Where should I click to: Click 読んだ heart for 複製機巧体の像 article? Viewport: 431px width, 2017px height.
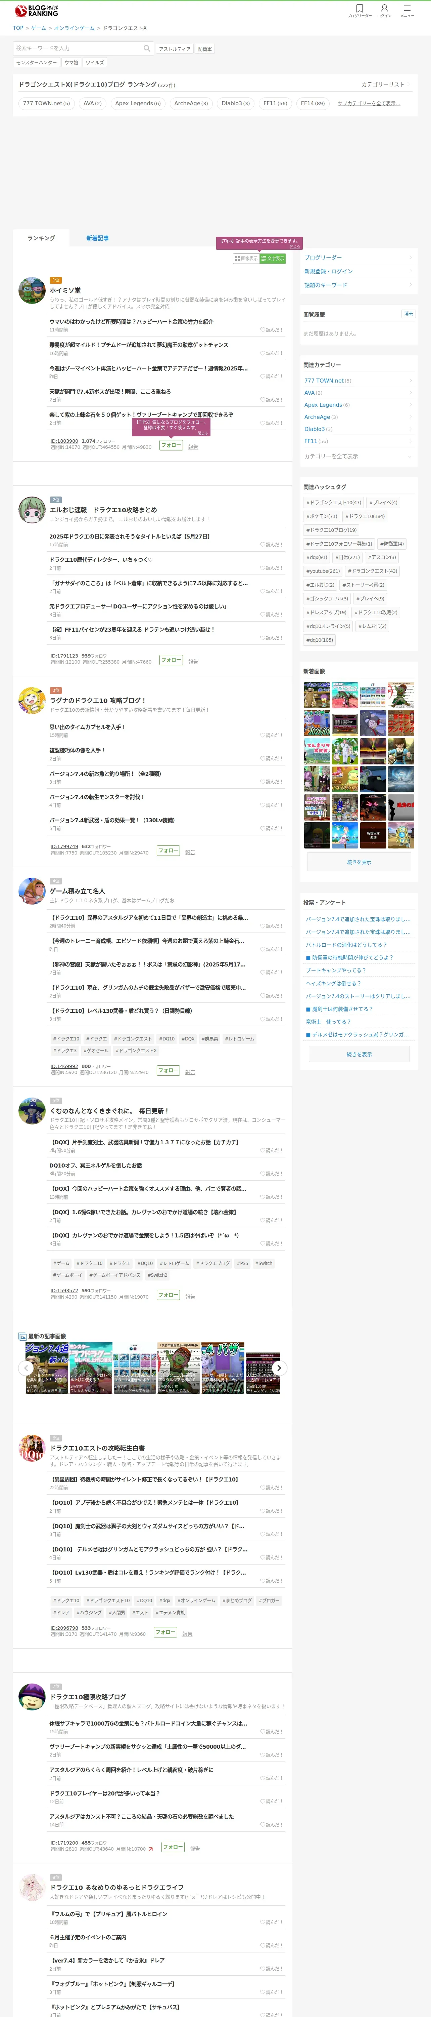pyautogui.click(x=272, y=759)
